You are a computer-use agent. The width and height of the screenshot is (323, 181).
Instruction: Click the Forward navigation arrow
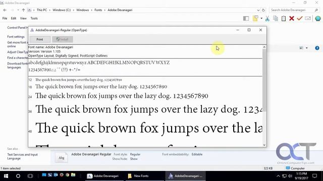pyautogui.click(x=12, y=10)
